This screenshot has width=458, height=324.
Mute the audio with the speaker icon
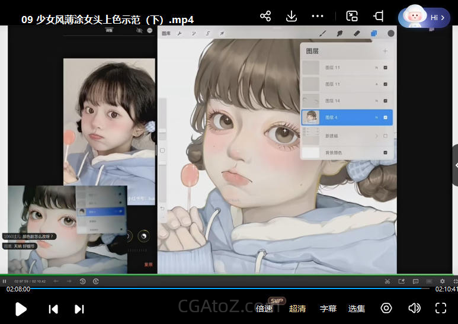(414, 308)
